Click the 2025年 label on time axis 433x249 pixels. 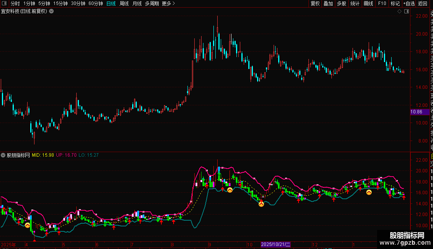click(8, 244)
